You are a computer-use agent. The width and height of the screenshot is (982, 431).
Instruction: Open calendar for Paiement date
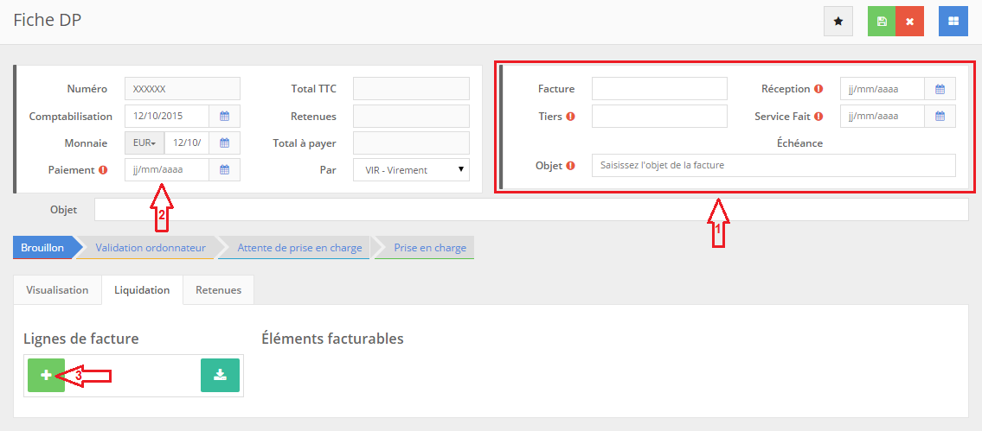[x=224, y=170]
